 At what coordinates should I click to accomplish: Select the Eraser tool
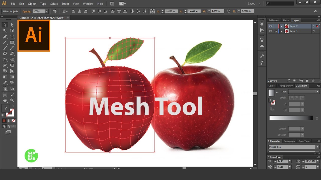click(12, 53)
